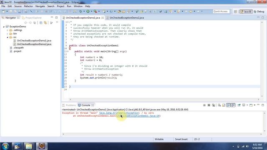Toggle Show Console When Standard Error Changes
Viewport: 267px width, 150px height.
233,105
